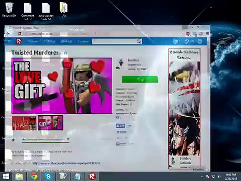The width and height of the screenshot is (241, 181).
Task: Select the Comment Bot.txt desktop file
Action: coord(28,12)
